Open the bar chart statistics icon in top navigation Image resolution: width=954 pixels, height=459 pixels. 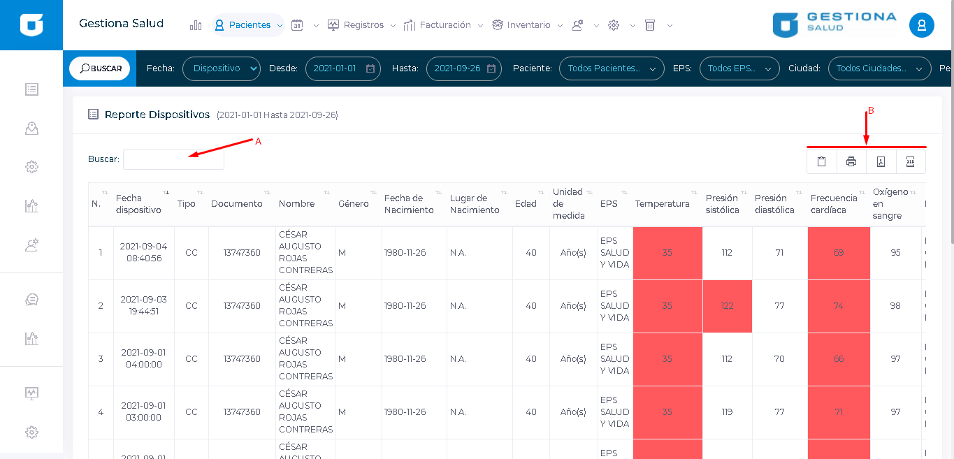(x=196, y=25)
